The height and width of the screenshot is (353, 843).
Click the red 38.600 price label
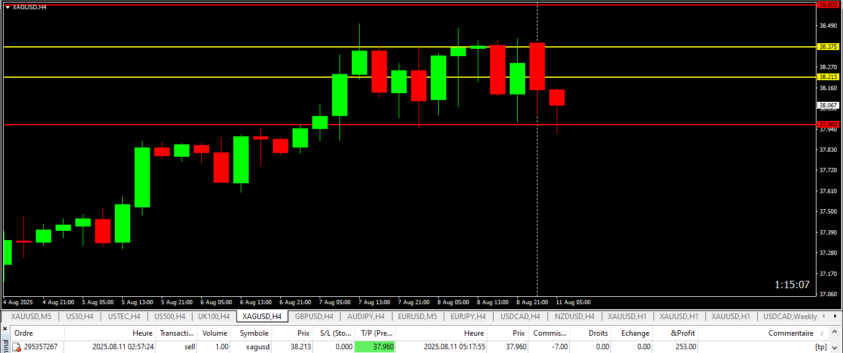point(828,5)
